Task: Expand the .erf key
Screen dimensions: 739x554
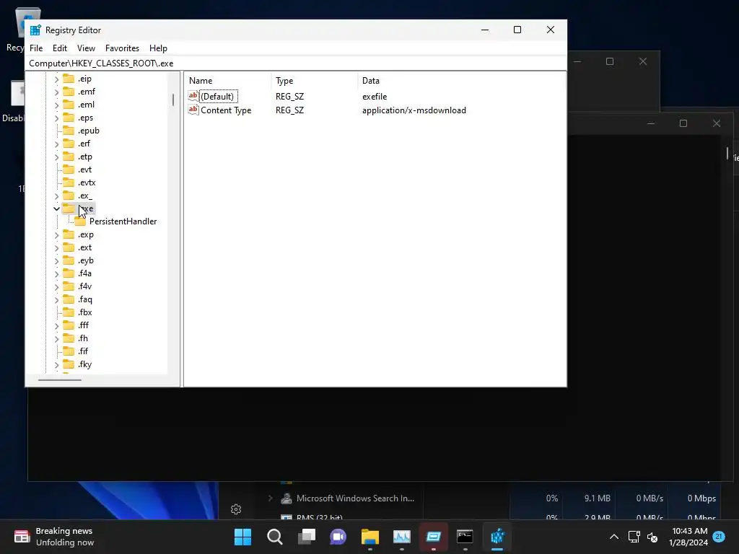Action: click(56, 144)
